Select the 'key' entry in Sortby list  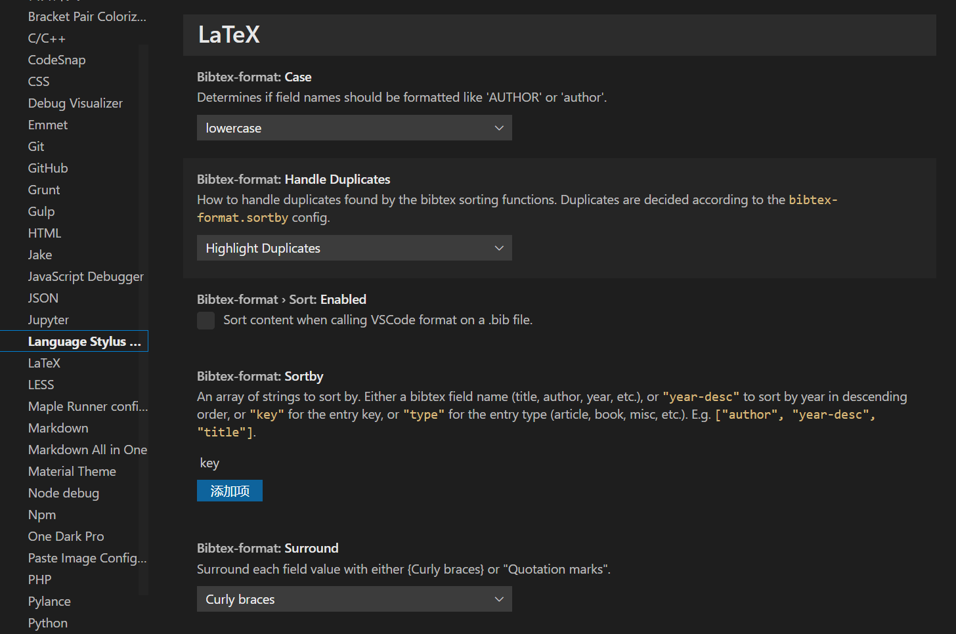point(210,463)
